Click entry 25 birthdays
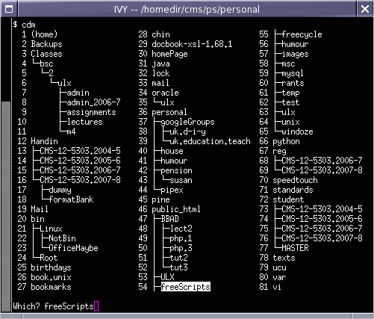This screenshot has width=374, height=319. 51,267
